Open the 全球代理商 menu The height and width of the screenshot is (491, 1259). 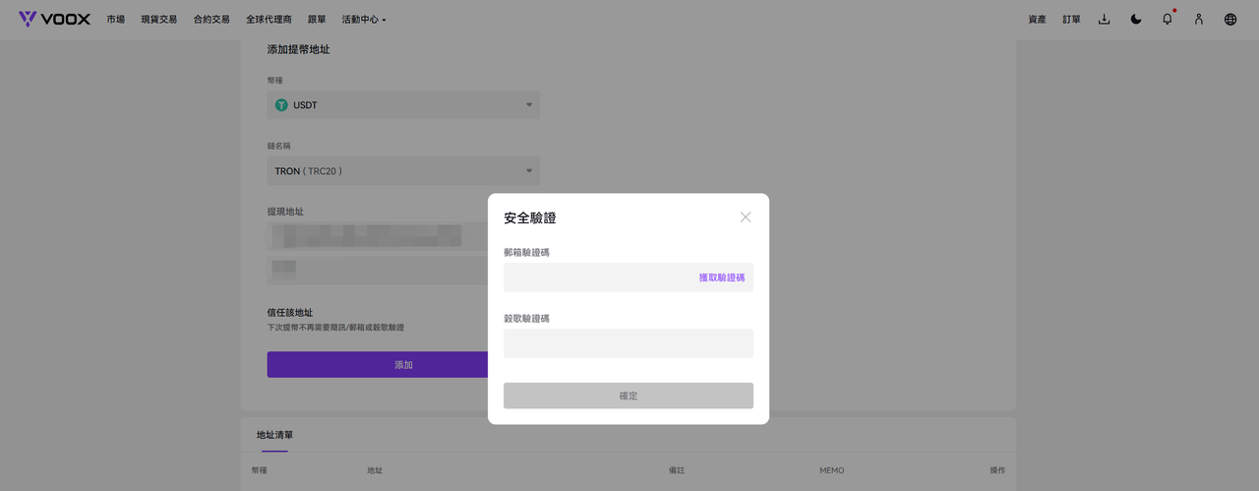tap(269, 20)
